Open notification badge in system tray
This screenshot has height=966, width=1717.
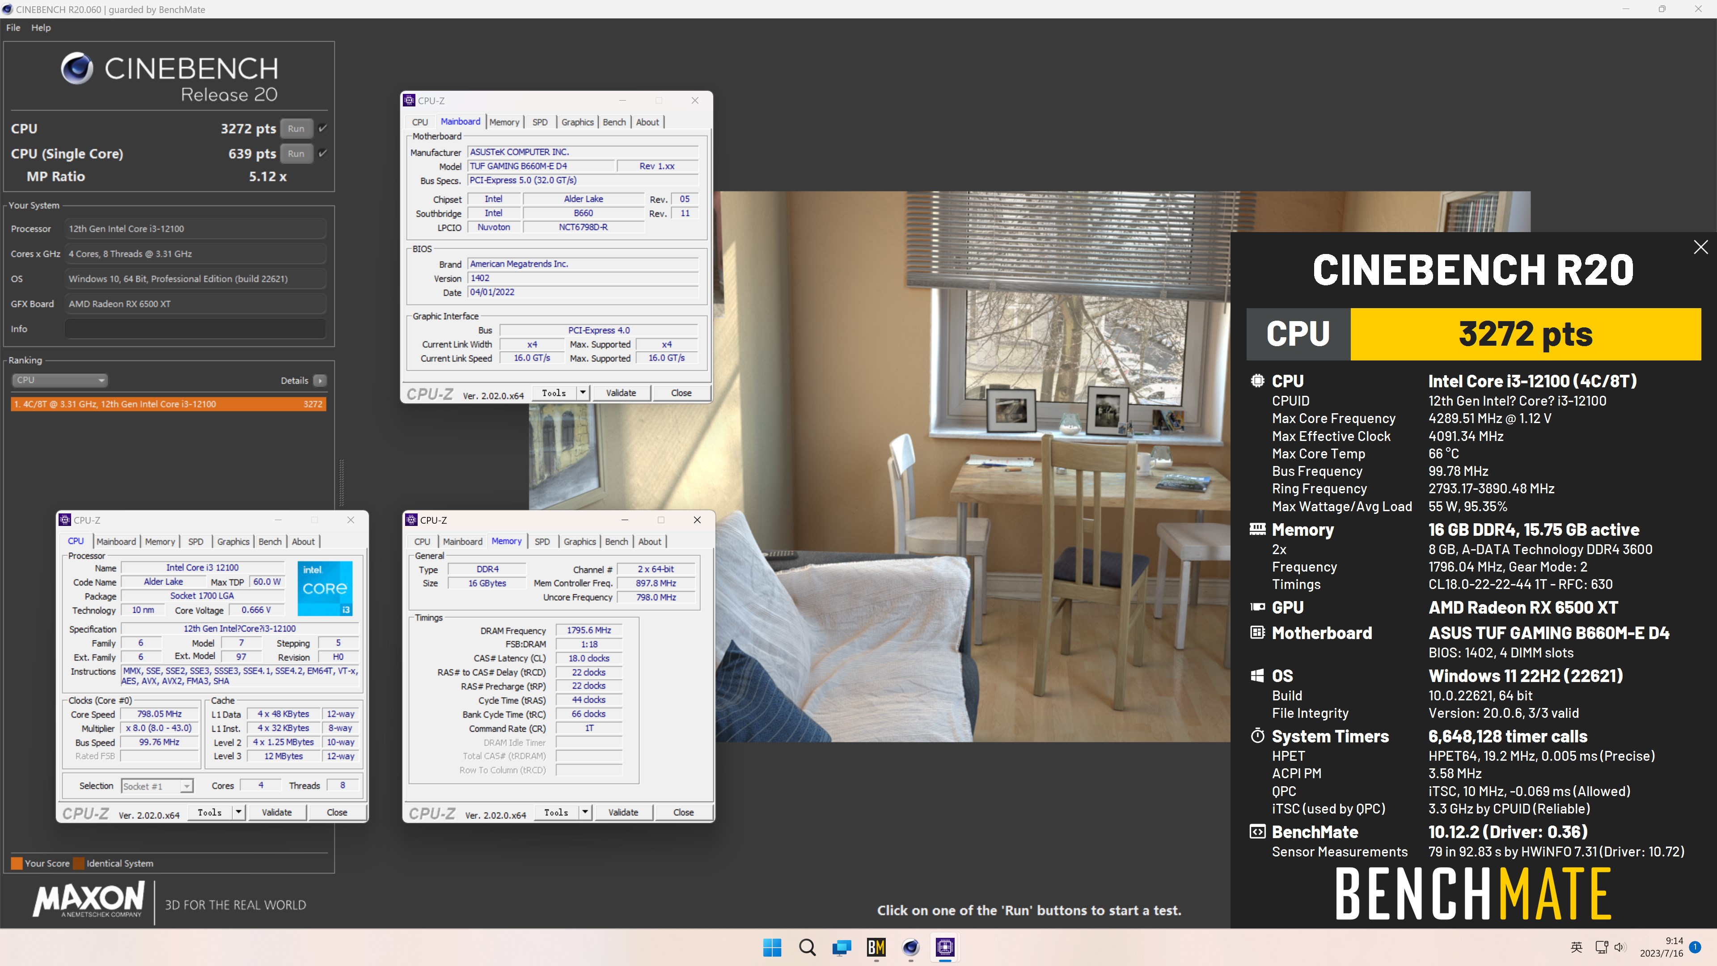point(1695,947)
